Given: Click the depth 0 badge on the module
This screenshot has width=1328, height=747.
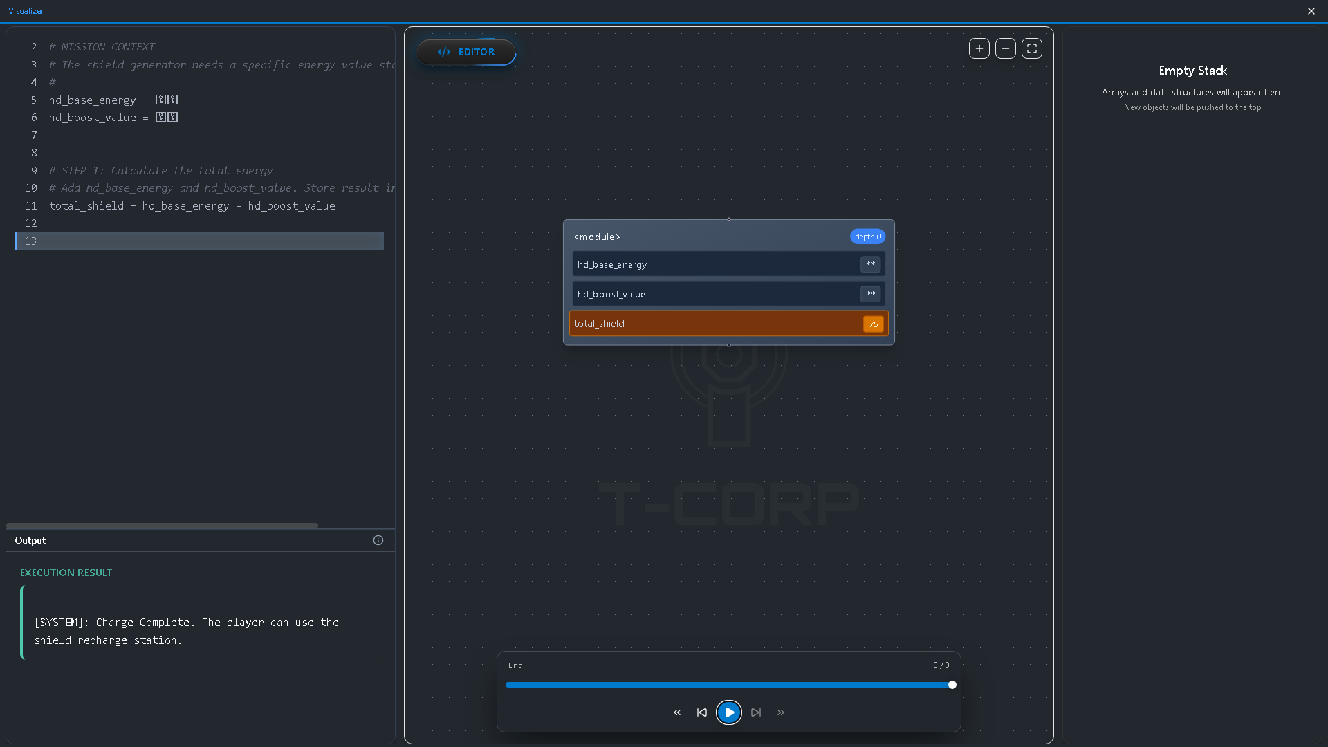Looking at the screenshot, I should tap(867, 237).
